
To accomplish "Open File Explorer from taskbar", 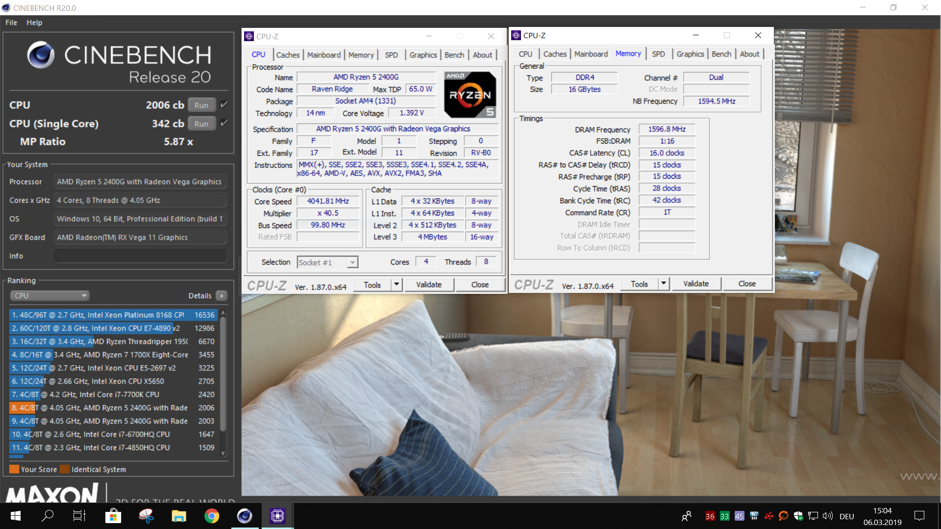I will coord(179,516).
